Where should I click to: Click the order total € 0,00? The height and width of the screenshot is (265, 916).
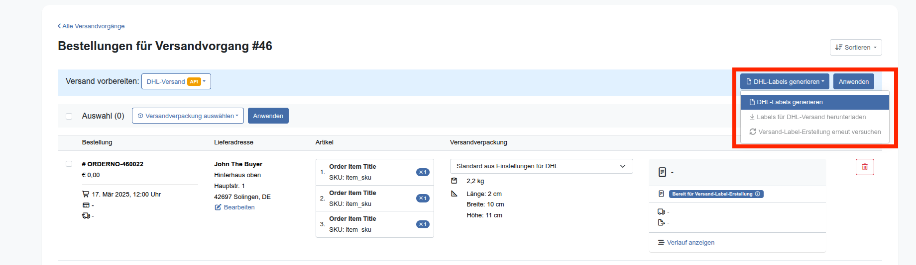coord(91,175)
